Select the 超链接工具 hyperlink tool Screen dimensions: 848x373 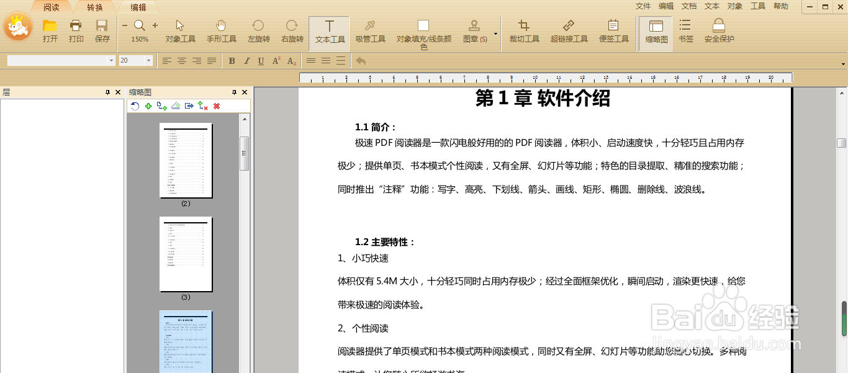569,31
